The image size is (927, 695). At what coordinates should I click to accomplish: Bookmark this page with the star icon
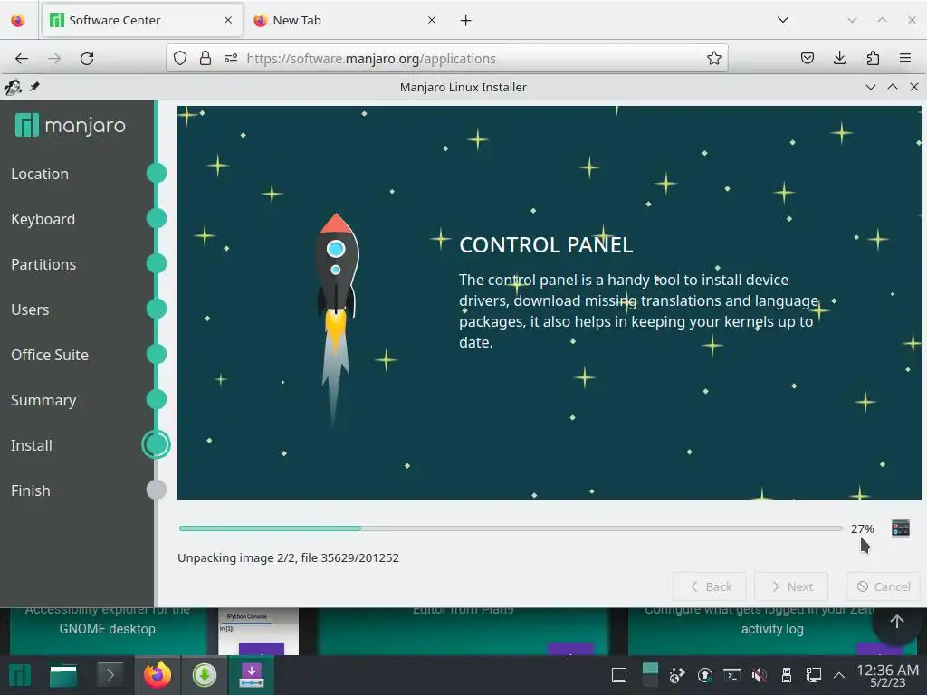(x=713, y=58)
